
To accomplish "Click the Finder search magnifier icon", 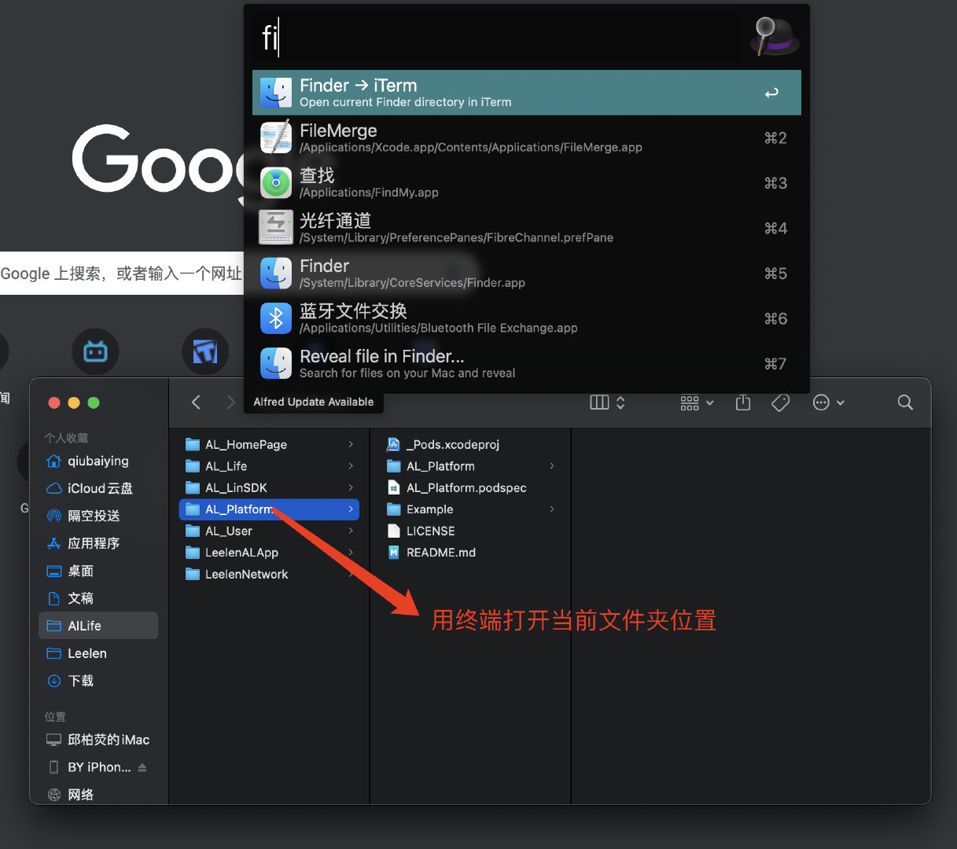I will coord(905,402).
